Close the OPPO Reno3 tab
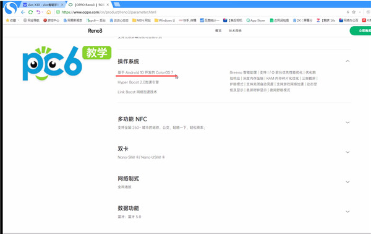Image resolution: width=371 pixels, height=234 pixels. tap(108, 5)
